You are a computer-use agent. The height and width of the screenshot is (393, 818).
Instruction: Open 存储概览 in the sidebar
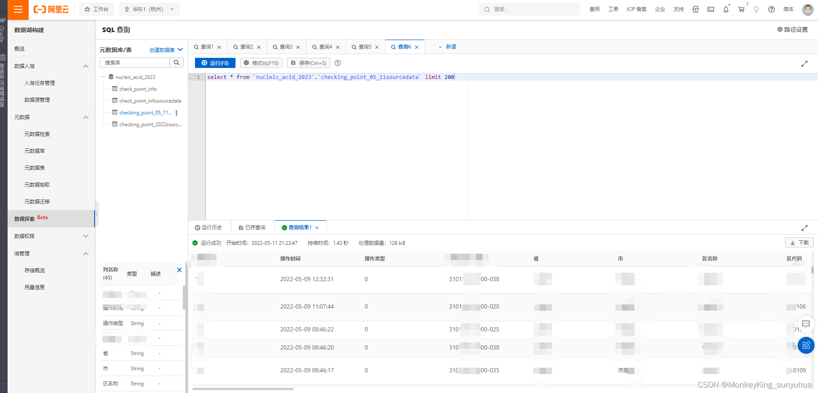click(x=35, y=271)
